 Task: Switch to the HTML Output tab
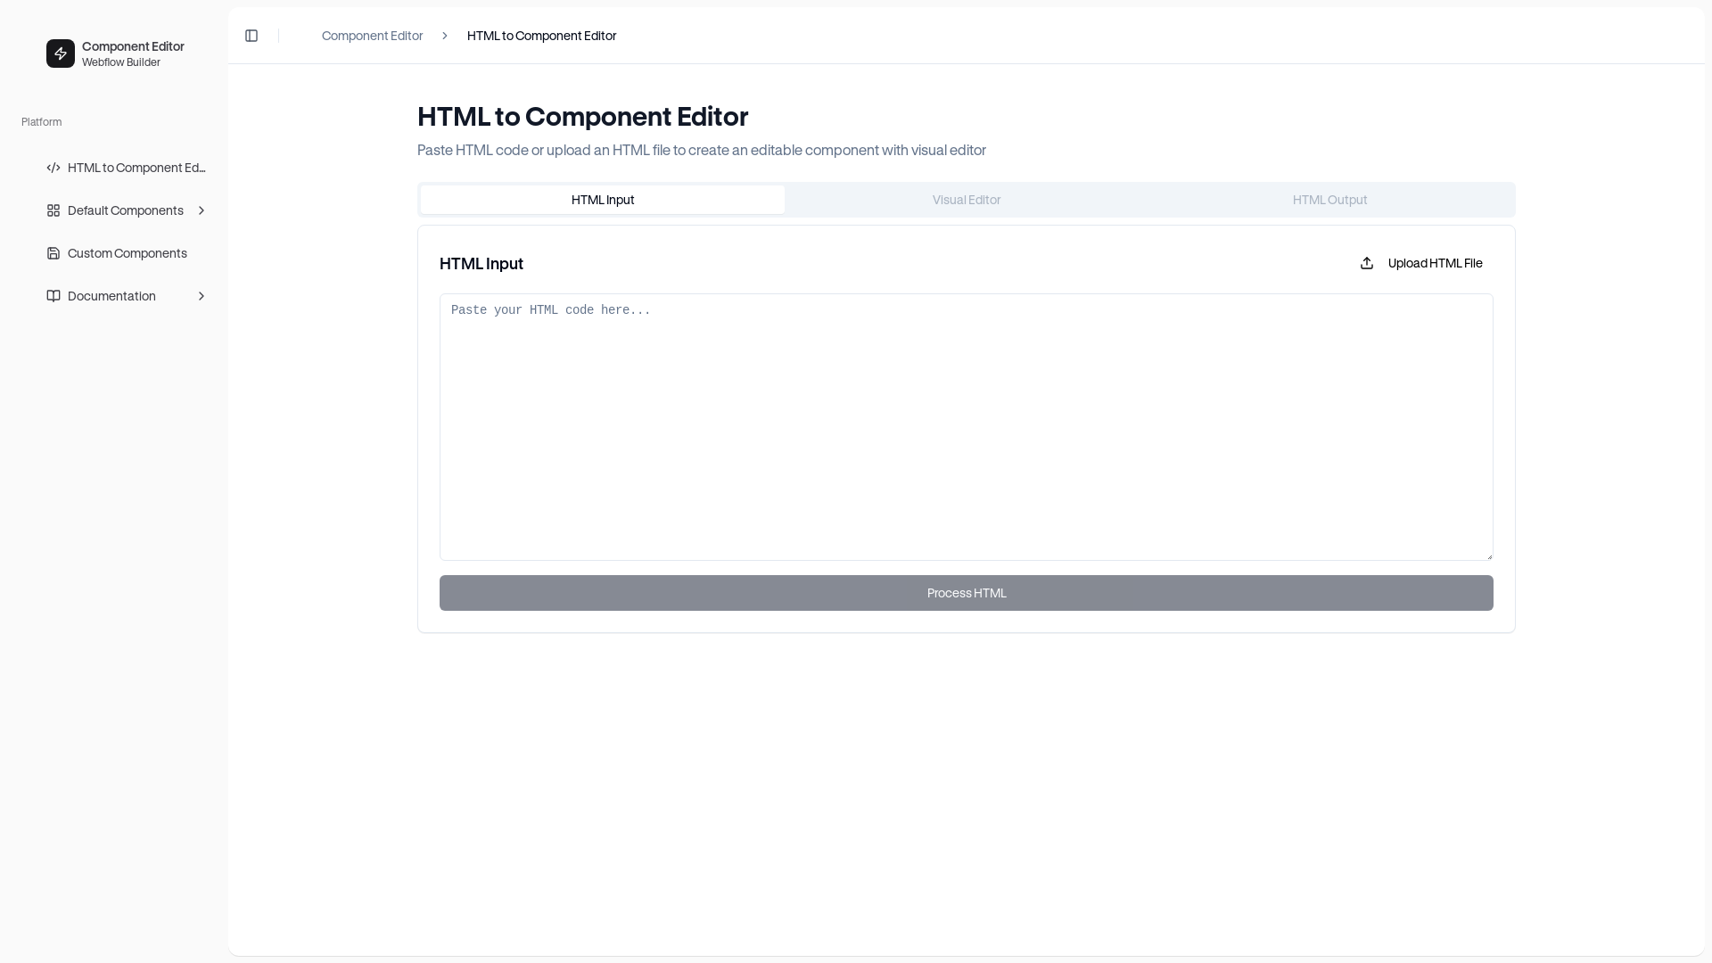point(1329,200)
